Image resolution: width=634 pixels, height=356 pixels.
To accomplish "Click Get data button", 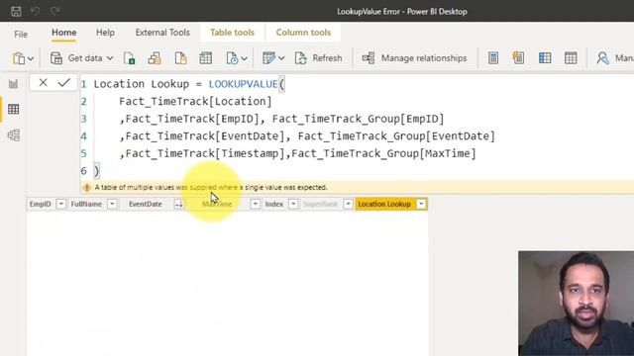I will [76, 58].
